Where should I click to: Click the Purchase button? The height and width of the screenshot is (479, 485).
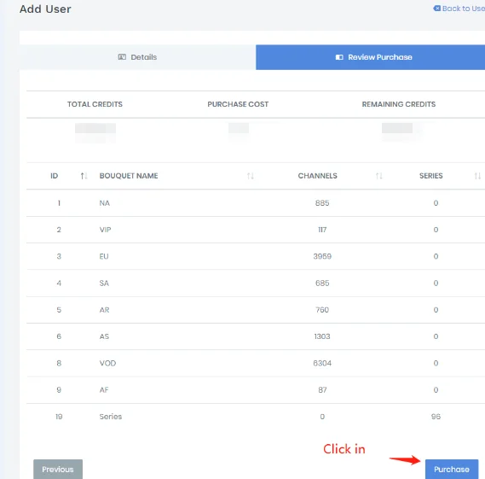click(452, 469)
